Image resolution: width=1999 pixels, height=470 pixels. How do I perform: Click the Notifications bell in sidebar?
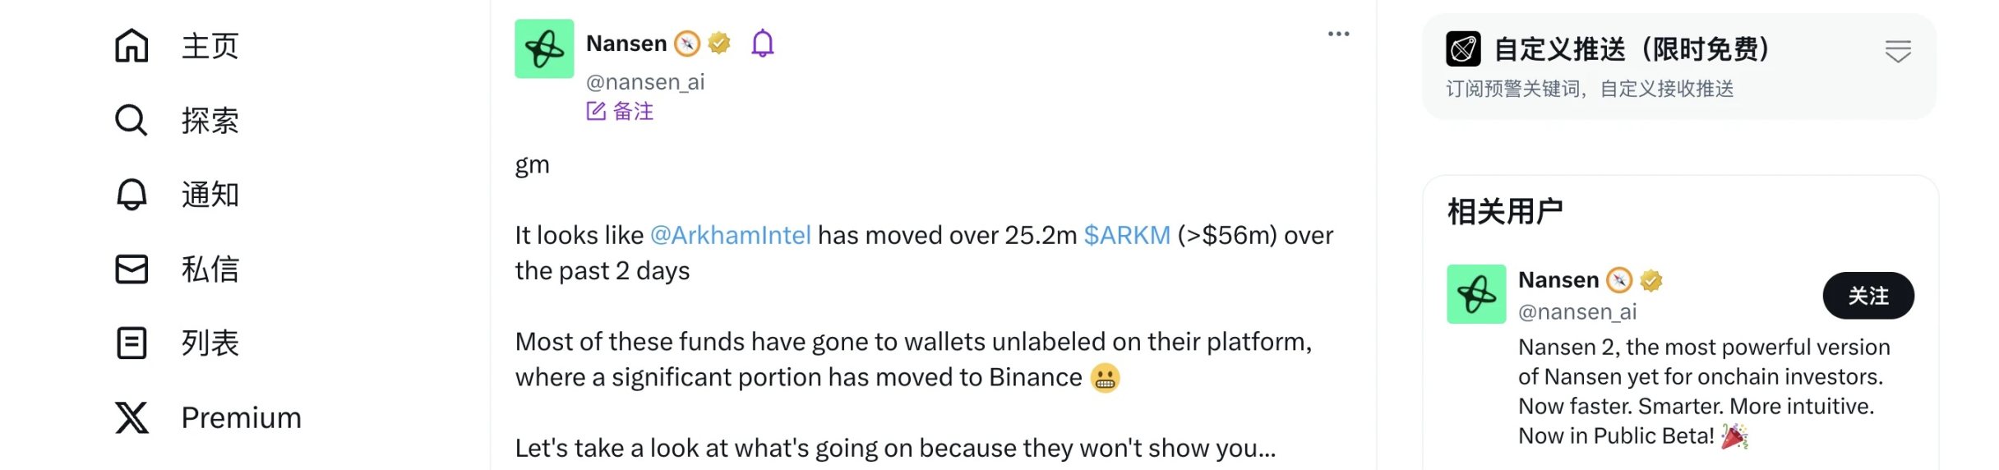132,195
